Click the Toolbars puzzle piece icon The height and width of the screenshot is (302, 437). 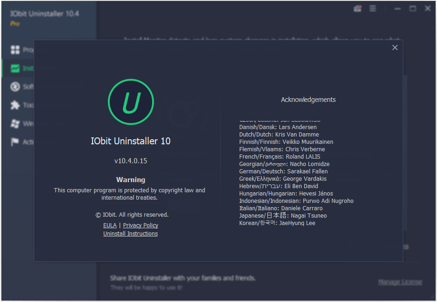coord(15,105)
